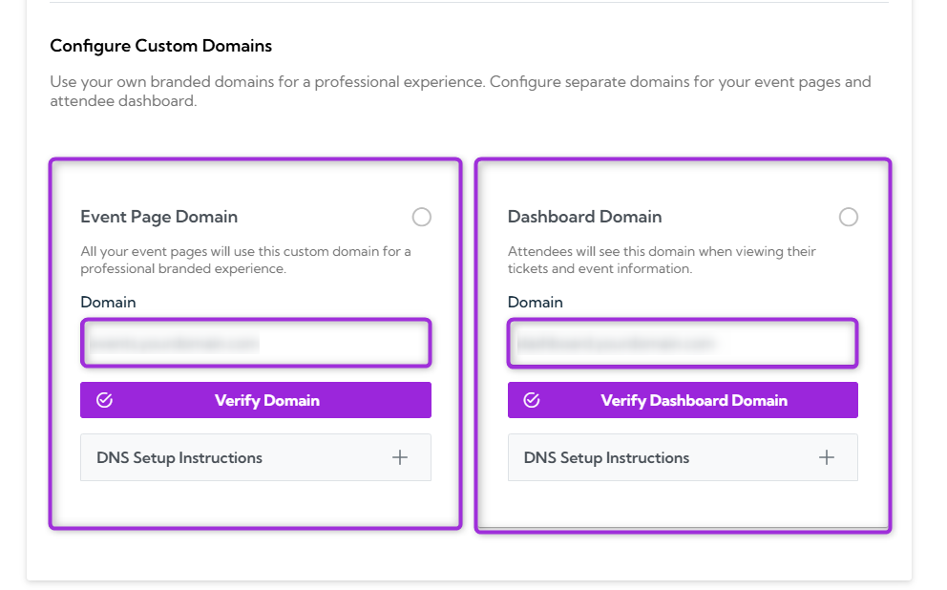This screenshot has height=590, width=947.
Task: Click the Configure Custom Domains title
Action: [x=160, y=45]
